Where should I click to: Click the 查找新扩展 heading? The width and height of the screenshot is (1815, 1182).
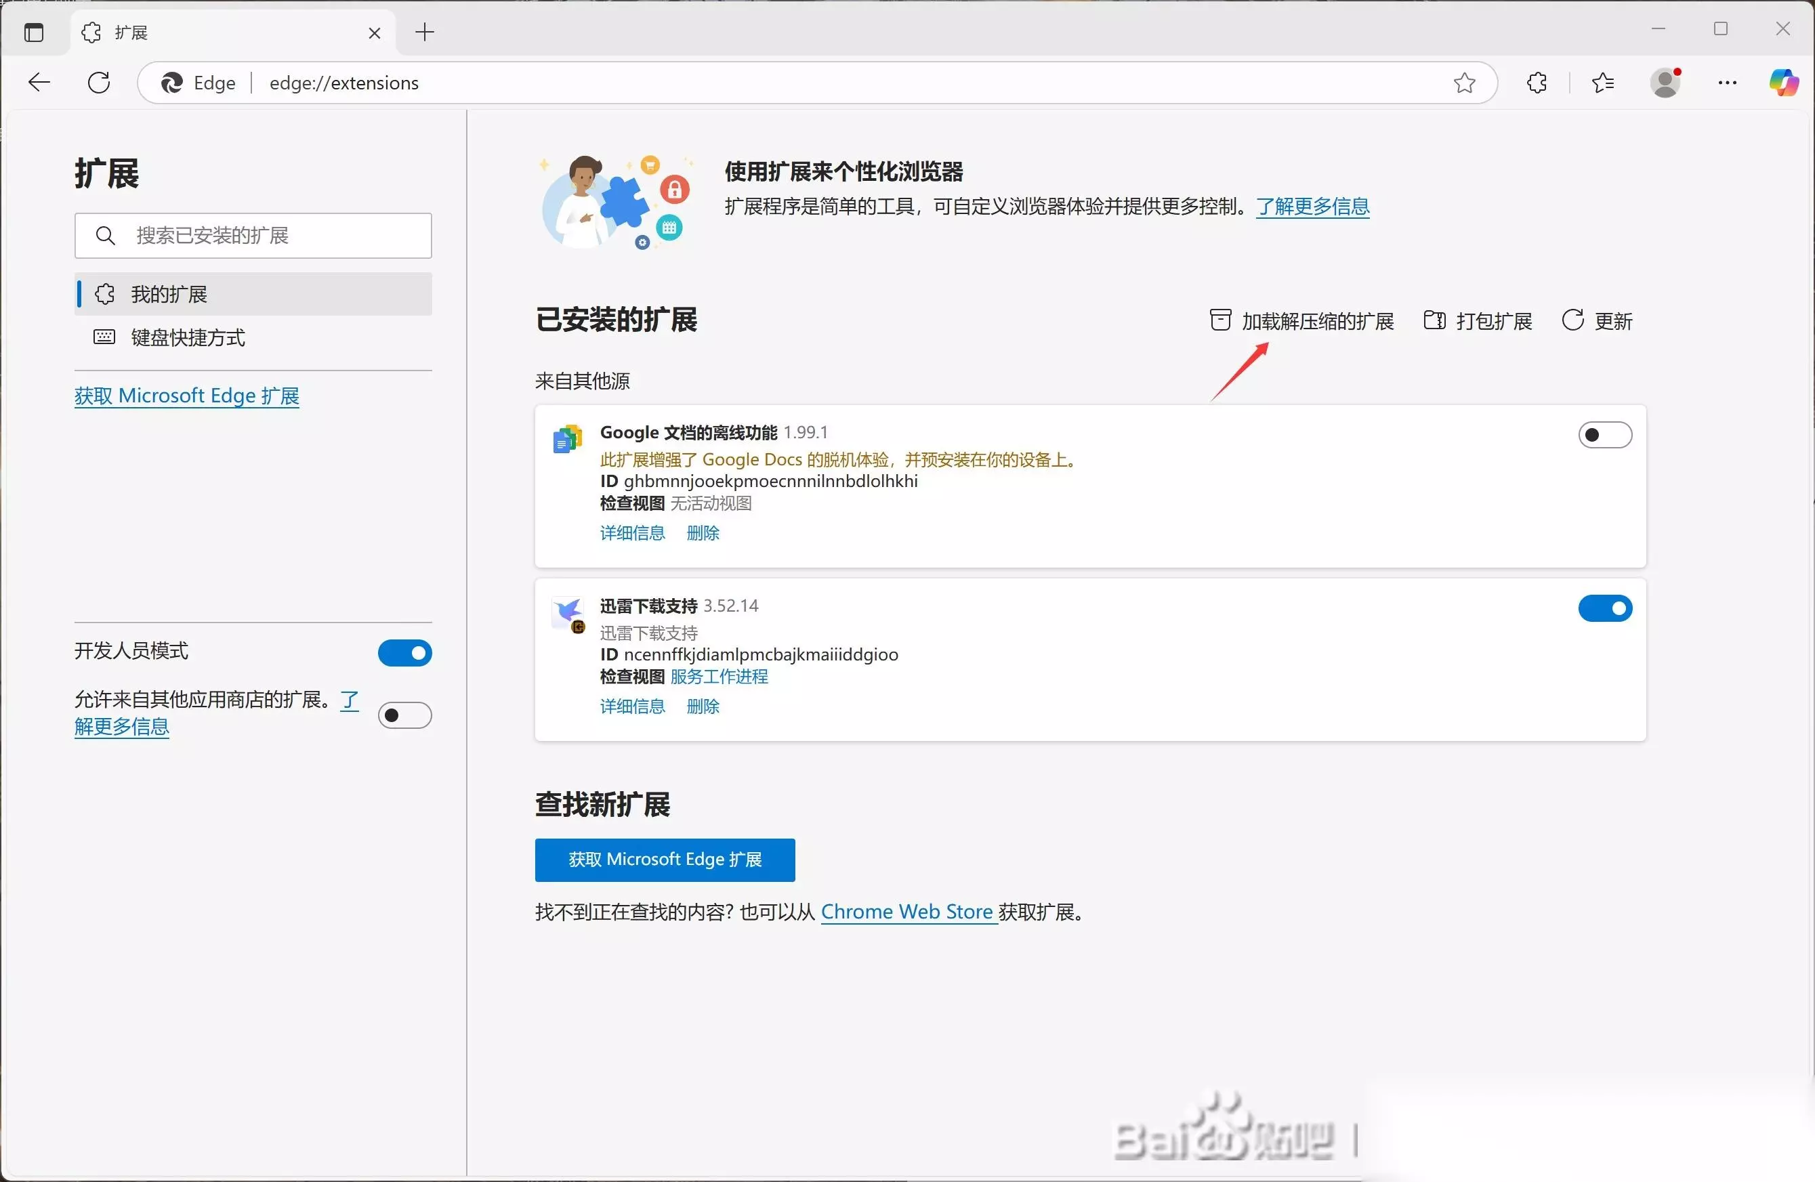click(603, 805)
